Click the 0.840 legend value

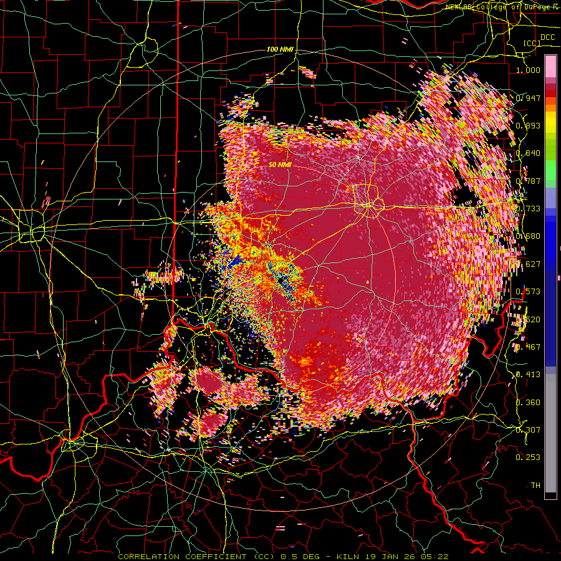528,153
